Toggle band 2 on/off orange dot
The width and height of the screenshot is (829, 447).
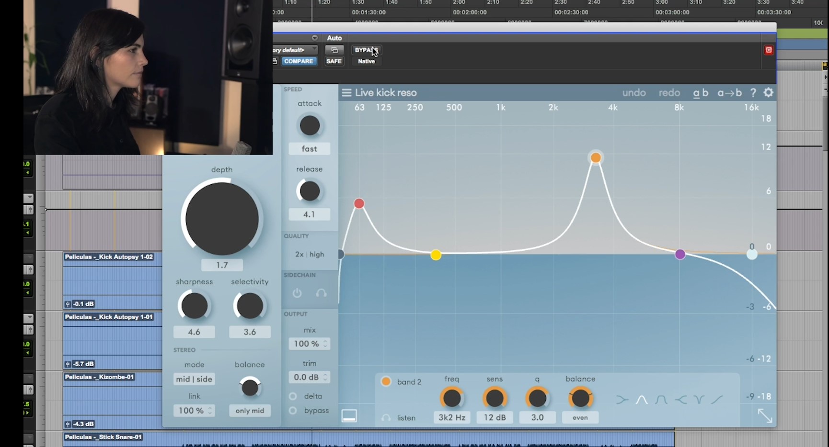point(386,381)
